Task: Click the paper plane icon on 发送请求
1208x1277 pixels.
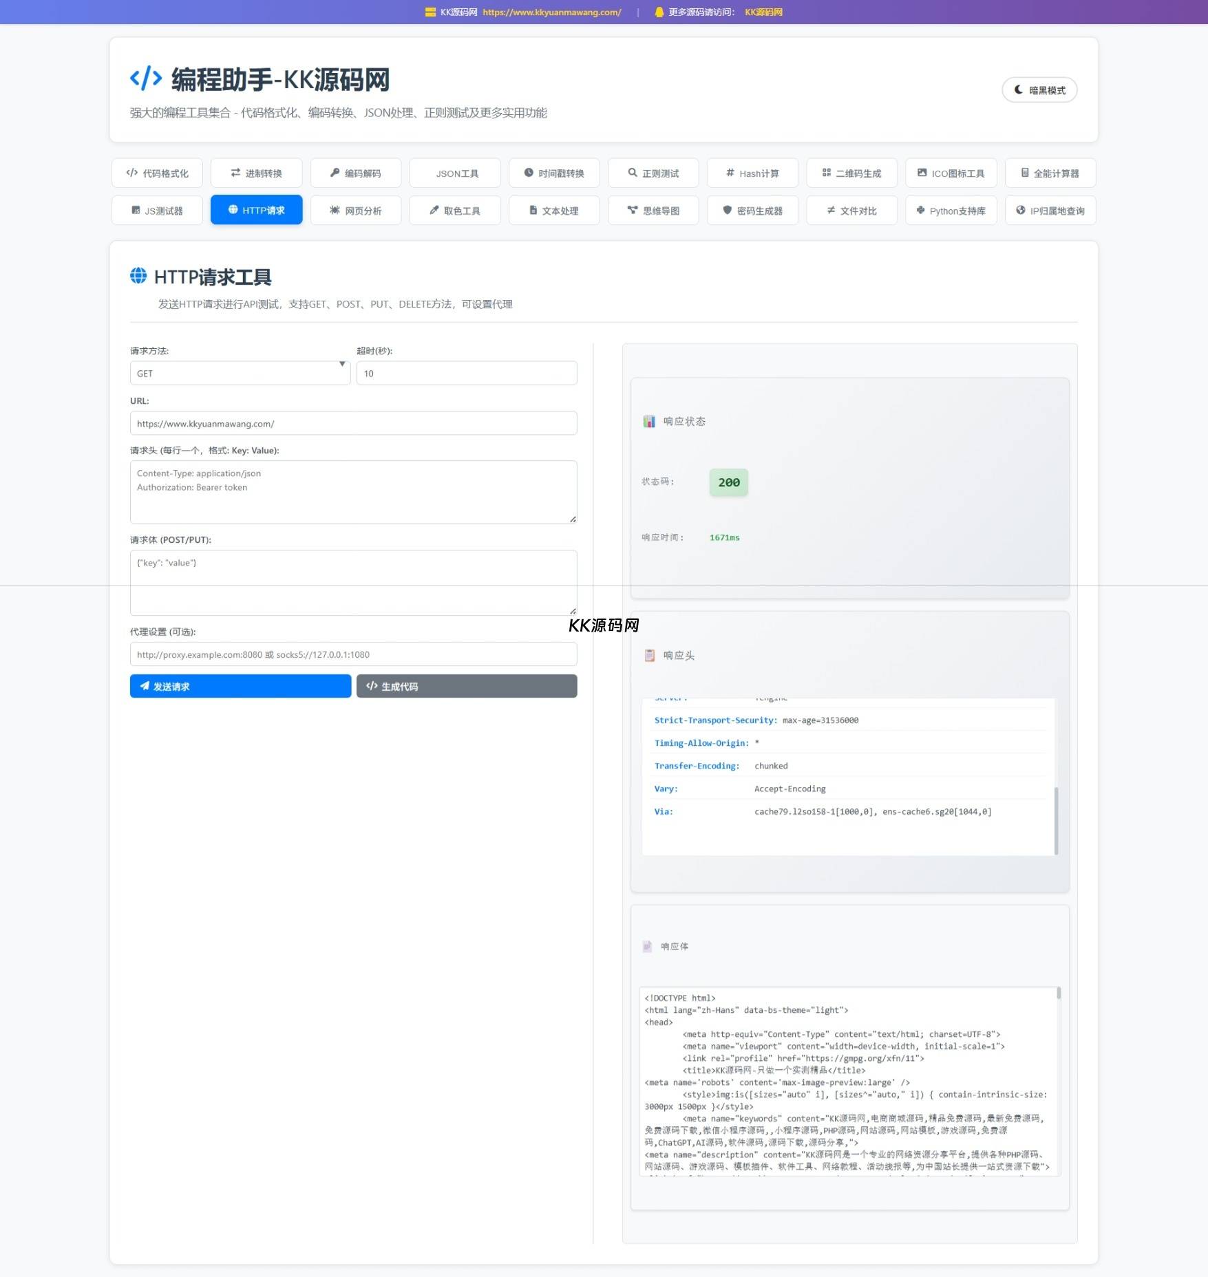Action: click(145, 686)
